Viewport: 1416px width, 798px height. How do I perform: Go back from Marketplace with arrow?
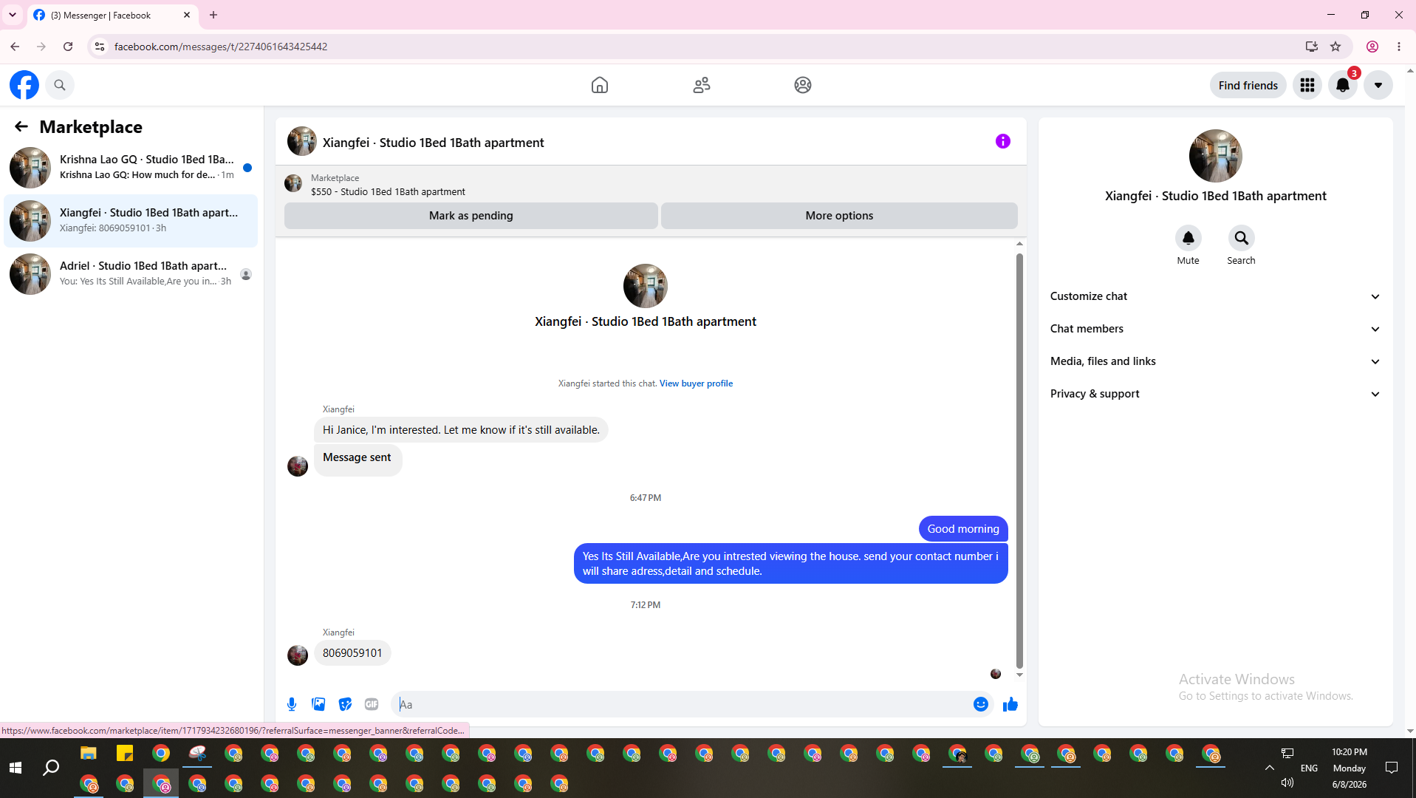[x=21, y=127]
